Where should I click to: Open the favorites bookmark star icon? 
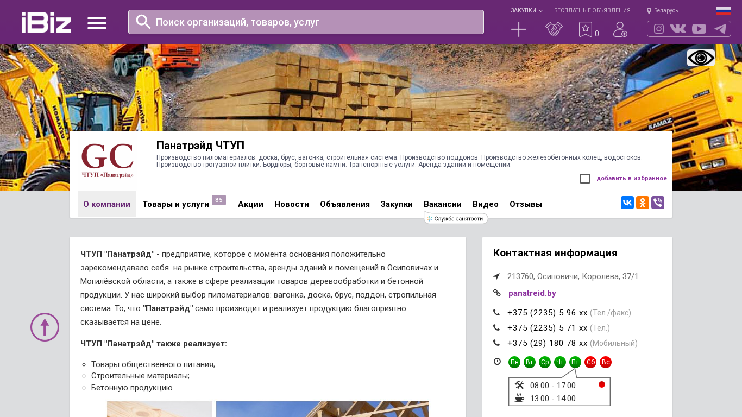(x=585, y=29)
